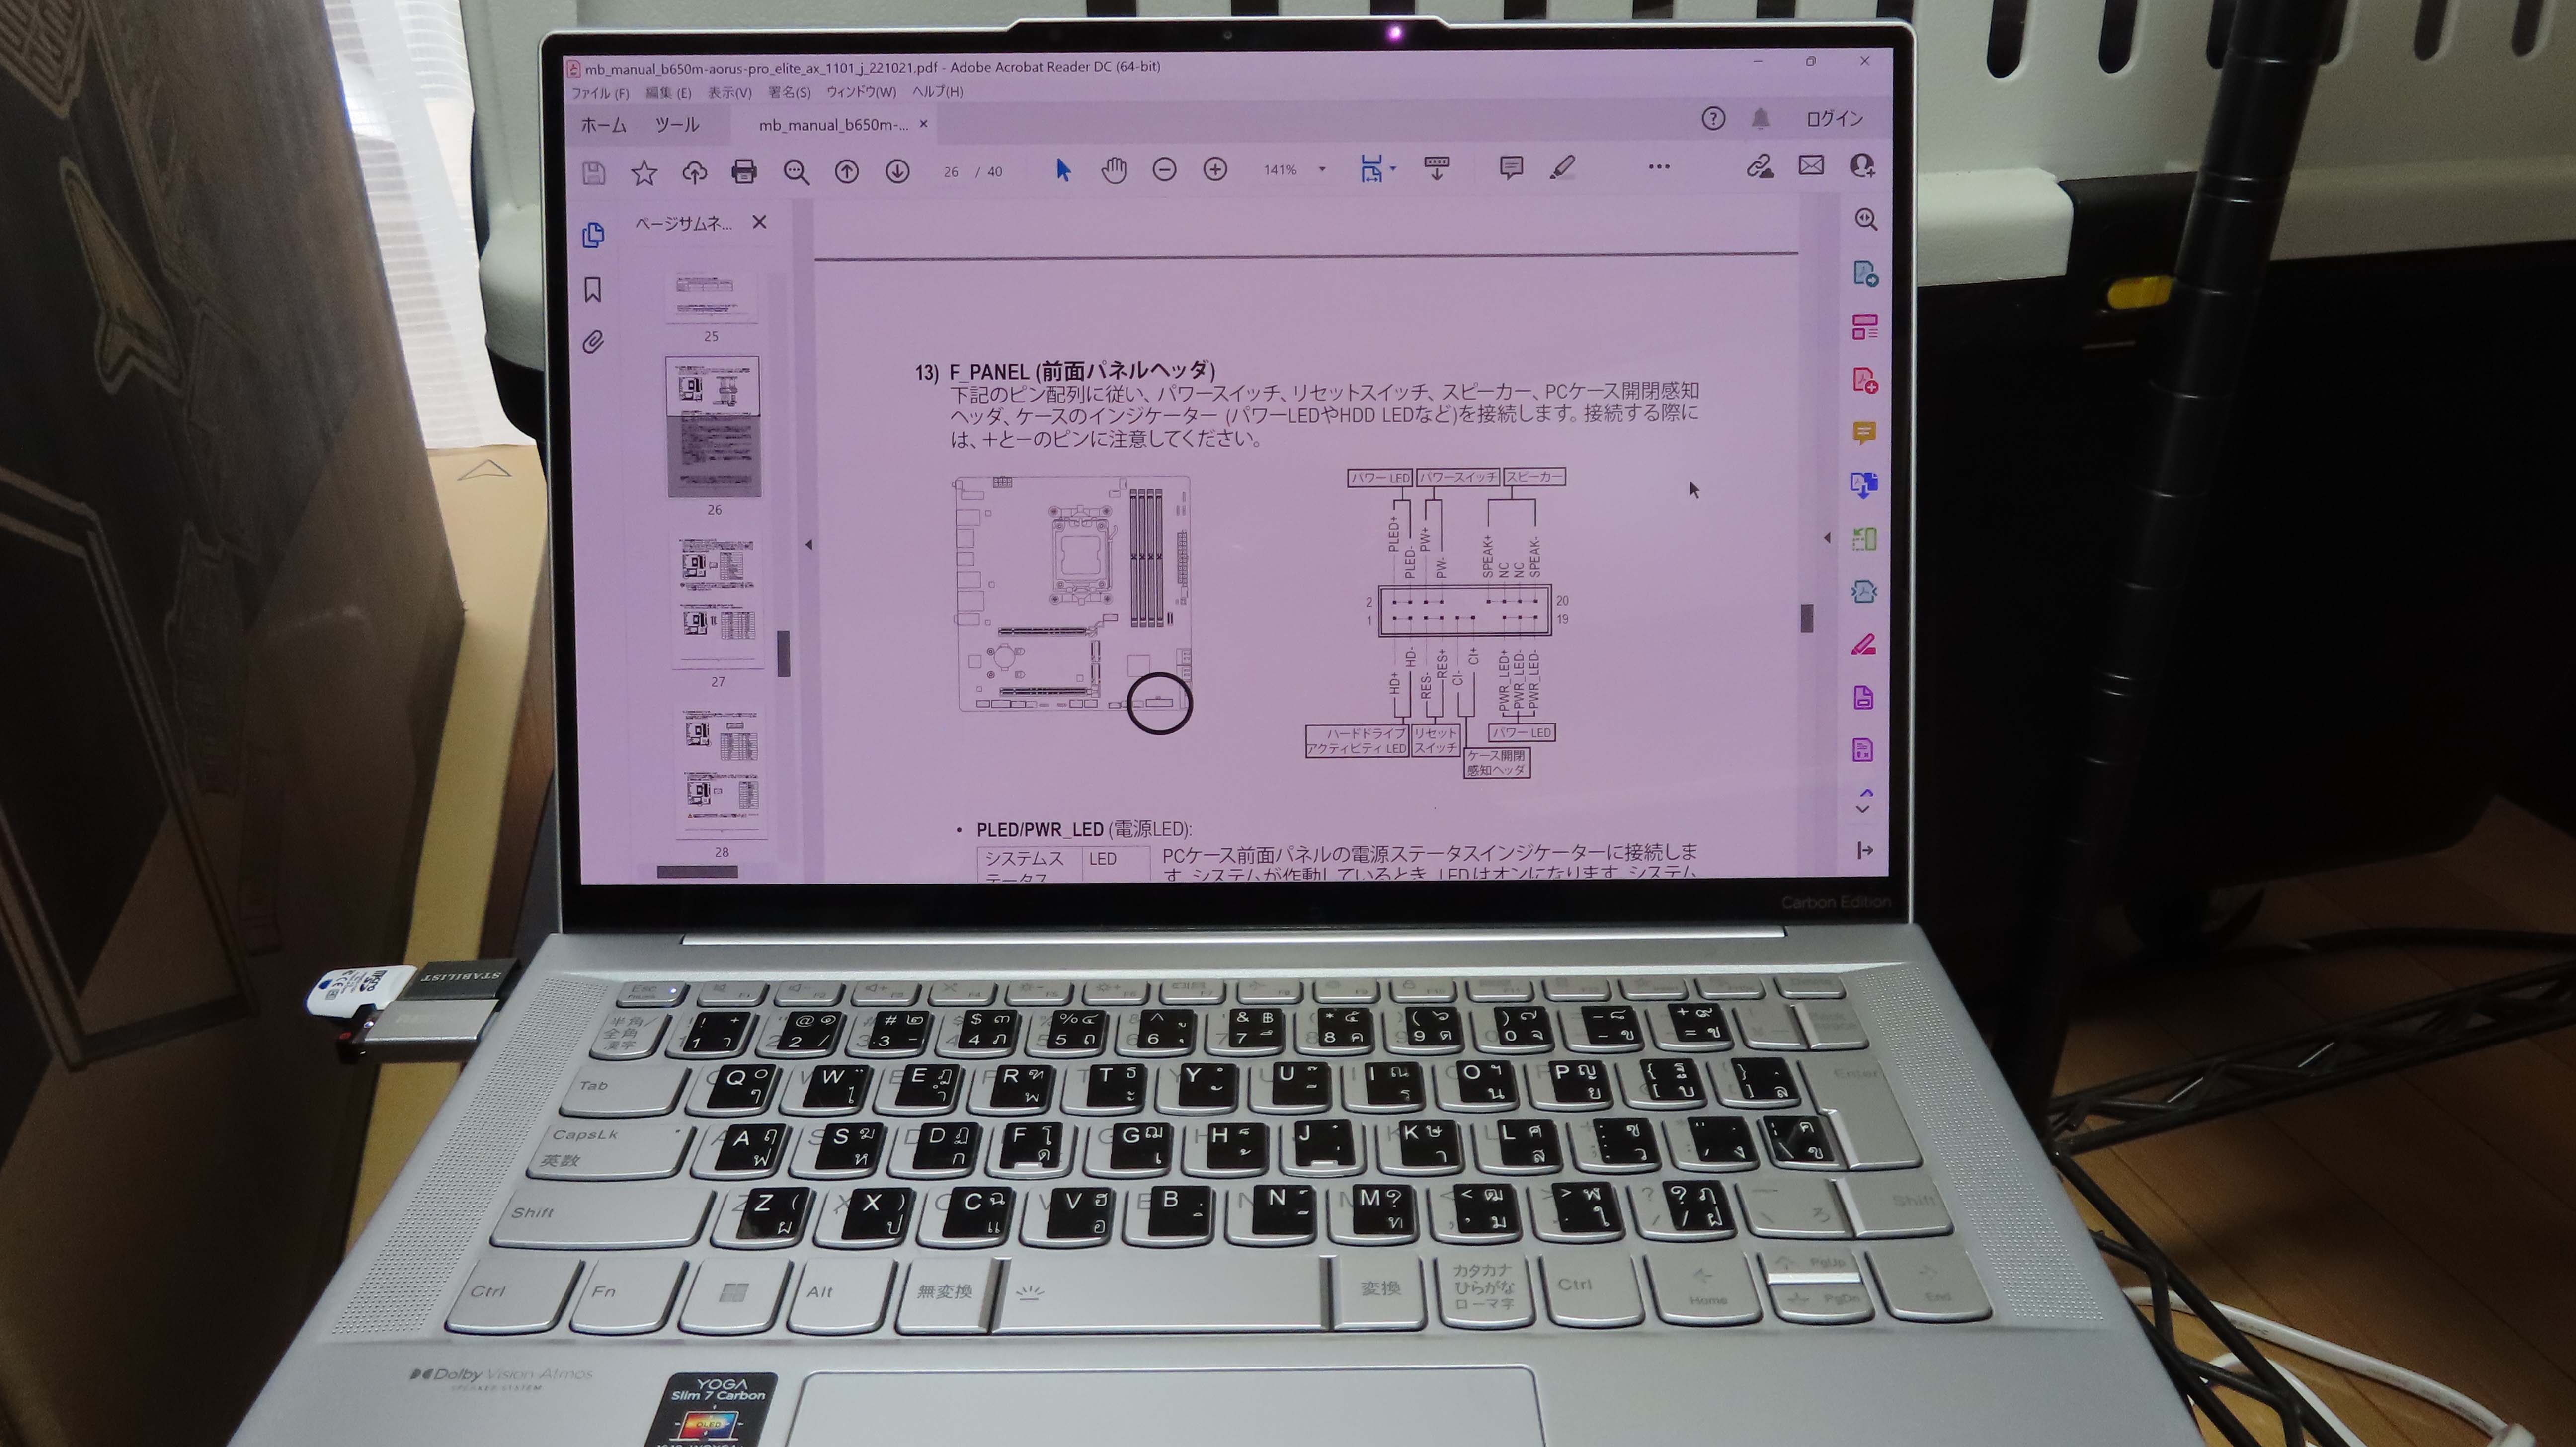Switch to the ツール tab
The image size is (2576, 1447).
(677, 125)
